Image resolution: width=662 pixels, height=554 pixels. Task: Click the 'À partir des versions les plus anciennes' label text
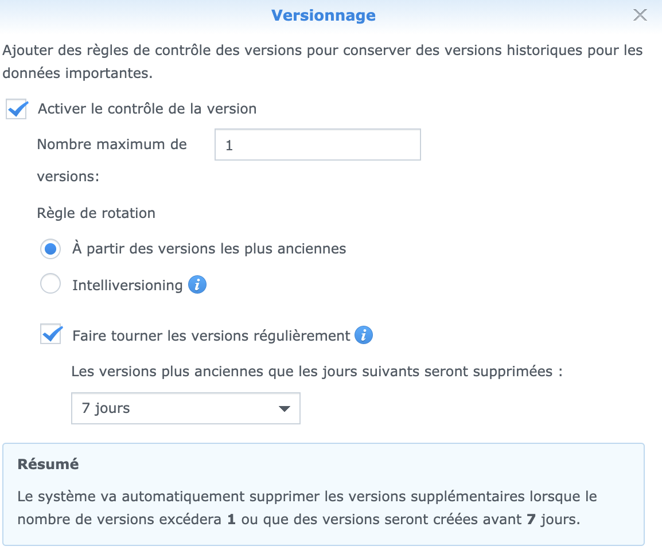tap(209, 249)
